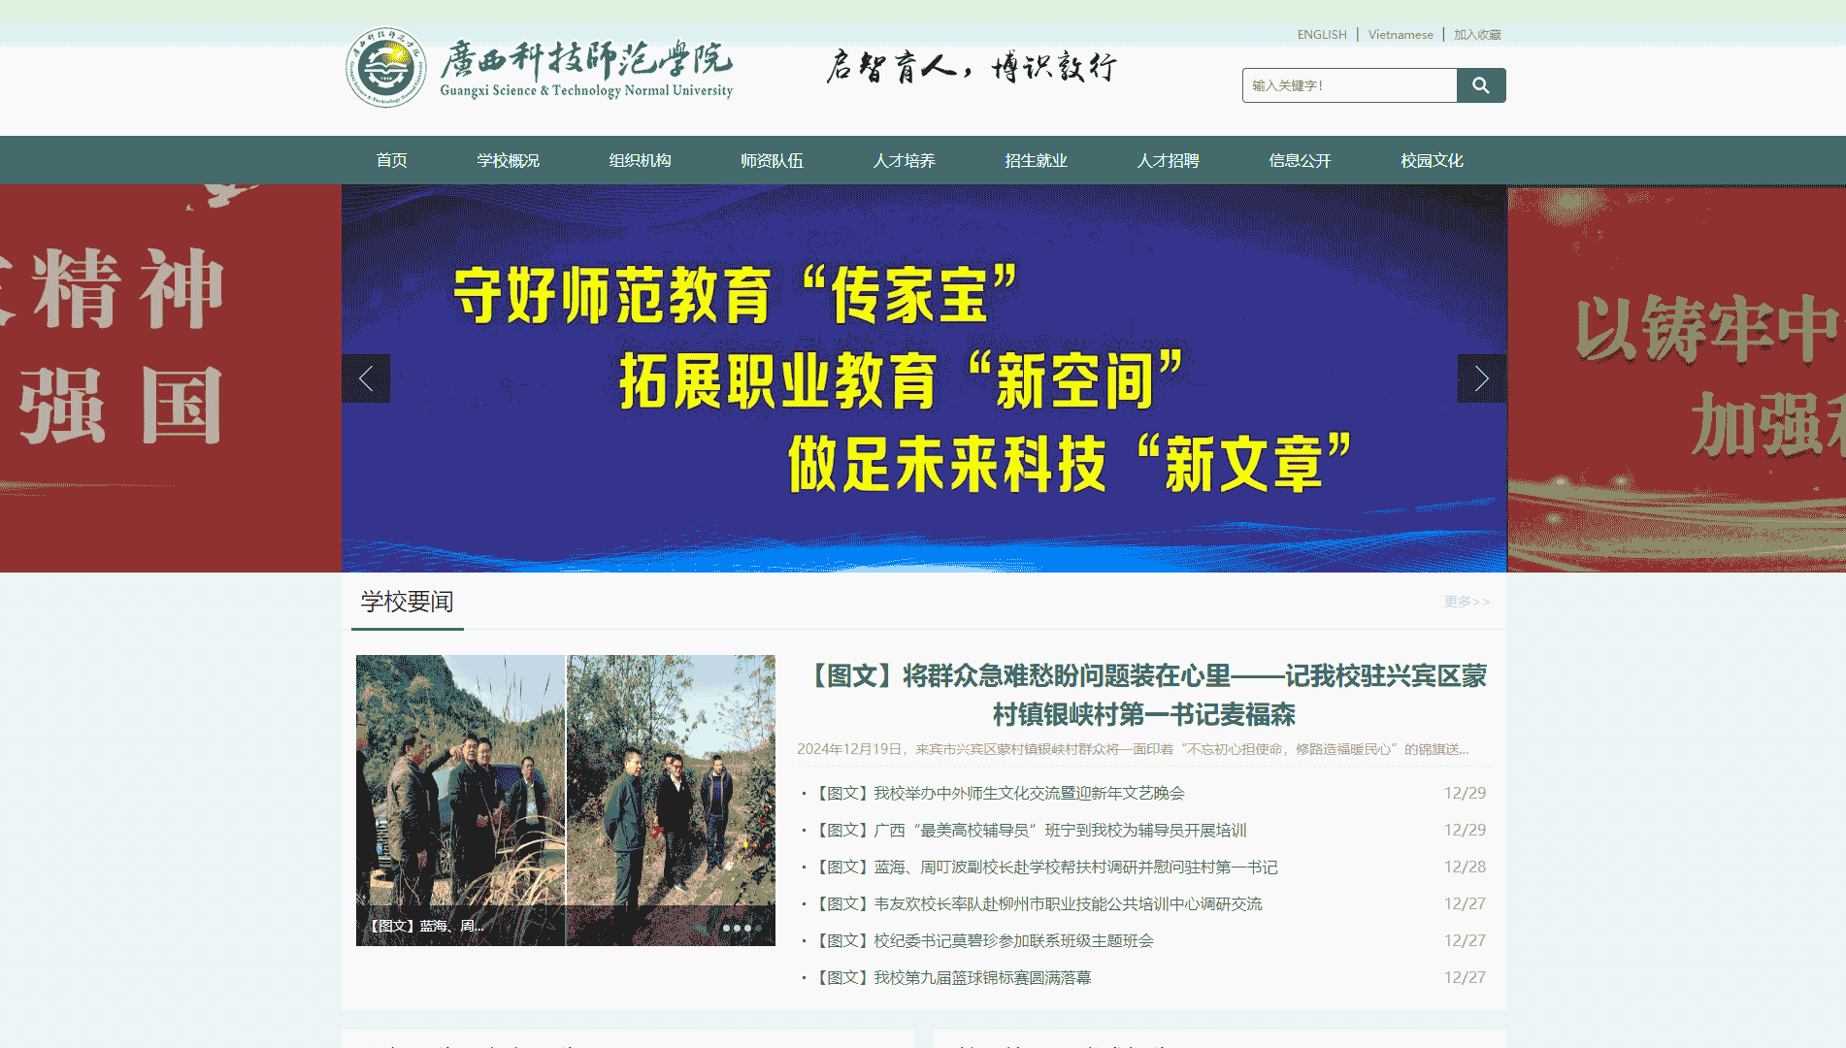Open news 我校第九届篮球锦标赛圆满落幕
The image size is (1846, 1048).
pos(953,977)
